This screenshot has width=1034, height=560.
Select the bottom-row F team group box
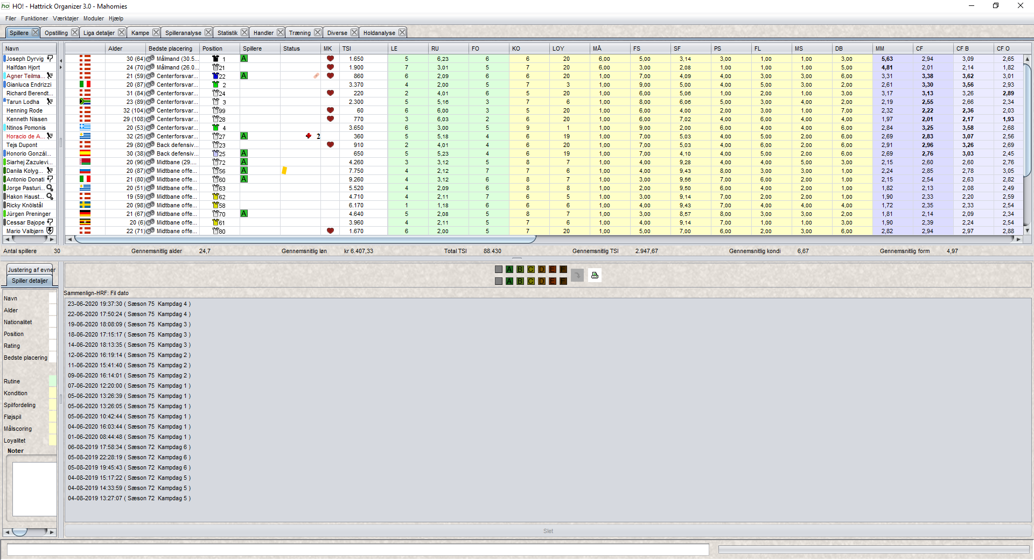point(563,281)
